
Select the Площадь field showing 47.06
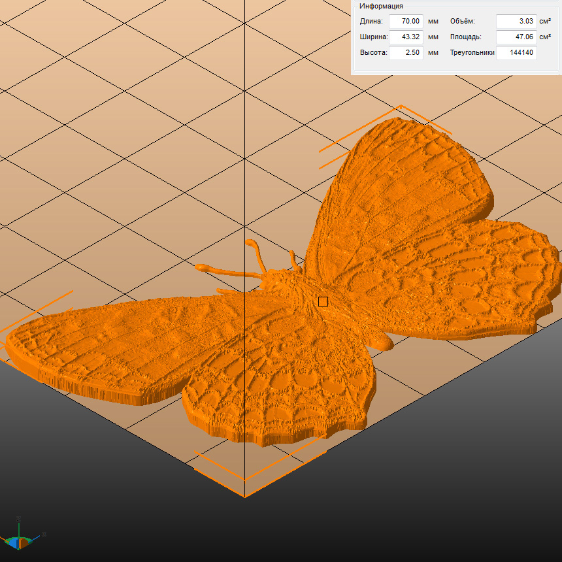click(516, 37)
